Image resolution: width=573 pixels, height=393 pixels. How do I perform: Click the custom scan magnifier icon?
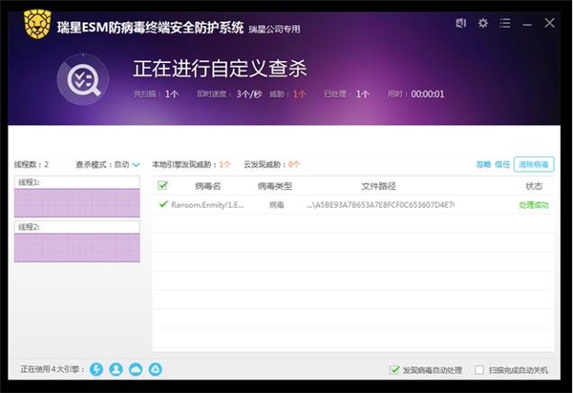[x=83, y=79]
